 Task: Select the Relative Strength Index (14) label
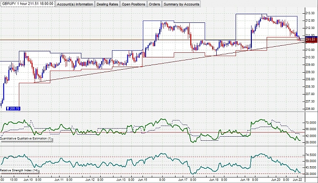[x=19, y=170]
